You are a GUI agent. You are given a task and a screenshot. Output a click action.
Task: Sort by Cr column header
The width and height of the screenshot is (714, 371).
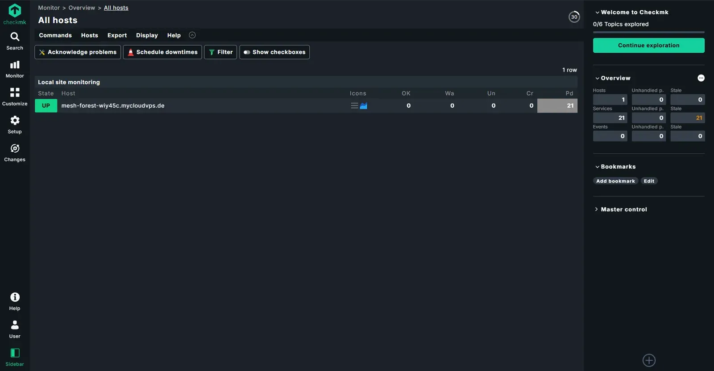pyautogui.click(x=530, y=93)
